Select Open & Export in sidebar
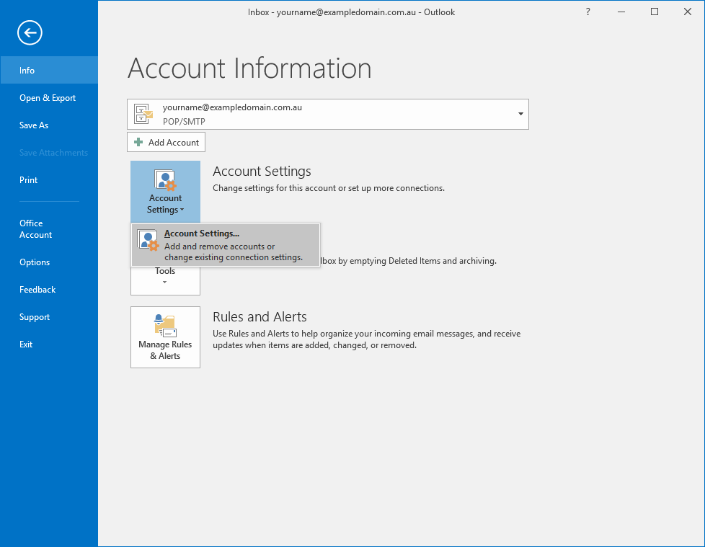The height and width of the screenshot is (547, 705). click(x=48, y=98)
